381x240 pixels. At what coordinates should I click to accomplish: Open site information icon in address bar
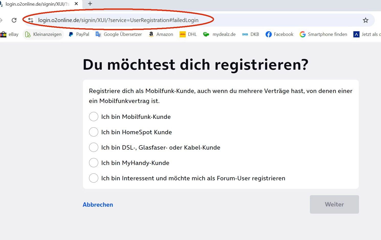tap(31, 20)
